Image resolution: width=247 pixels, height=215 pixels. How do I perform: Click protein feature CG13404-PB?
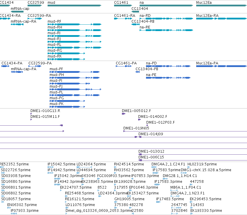(x=138, y=72)
